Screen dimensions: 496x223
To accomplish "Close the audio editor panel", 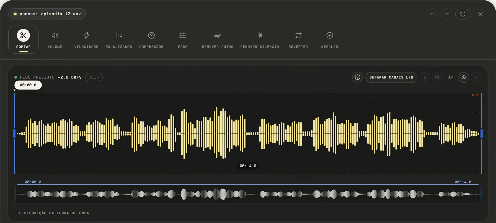I will [x=480, y=14].
